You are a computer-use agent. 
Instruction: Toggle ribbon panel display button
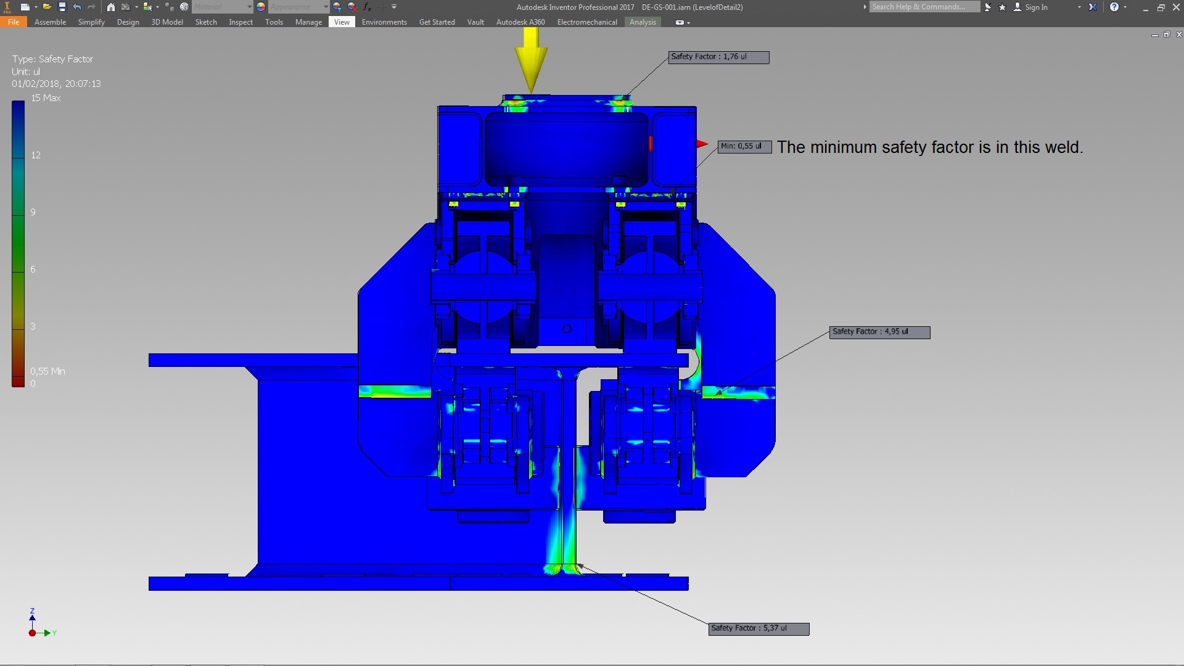coord(680,22)
